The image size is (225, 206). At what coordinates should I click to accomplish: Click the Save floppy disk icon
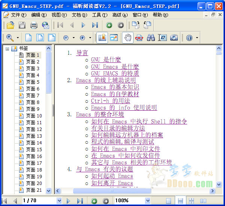point(22,25)
